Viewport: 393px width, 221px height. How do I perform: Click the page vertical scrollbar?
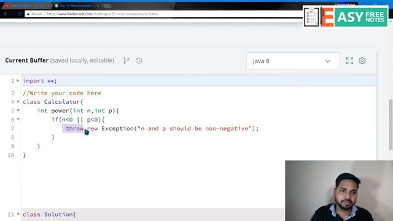pyautogui.click(x=391, y=125)
